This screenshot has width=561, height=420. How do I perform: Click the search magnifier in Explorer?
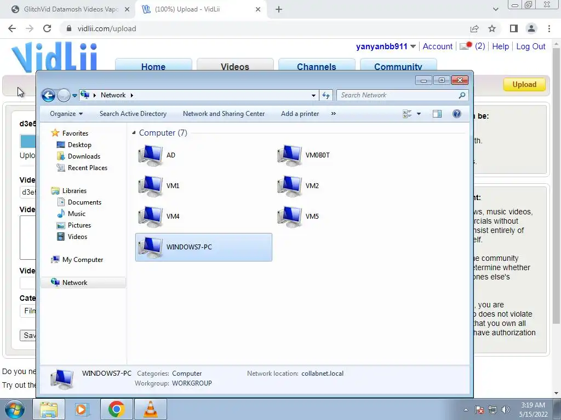(x=462, y=95)
